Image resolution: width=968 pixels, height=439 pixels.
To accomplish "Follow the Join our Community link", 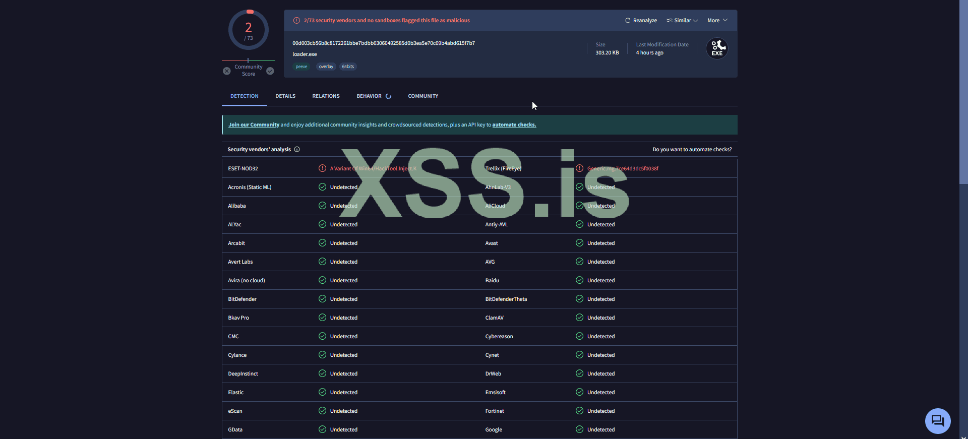I will pos(254,125).
